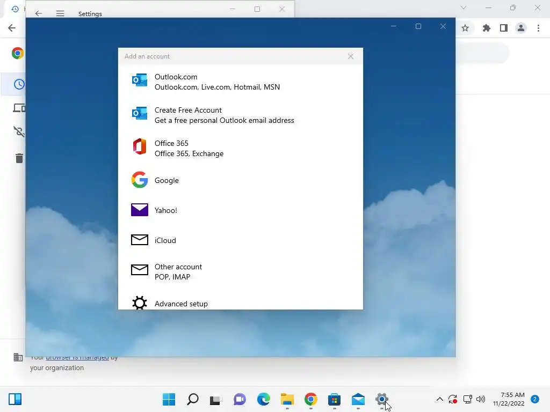Click the 'Yahoo!' label
This screenshot has height=412, width=550.
[x=165, y=210]
